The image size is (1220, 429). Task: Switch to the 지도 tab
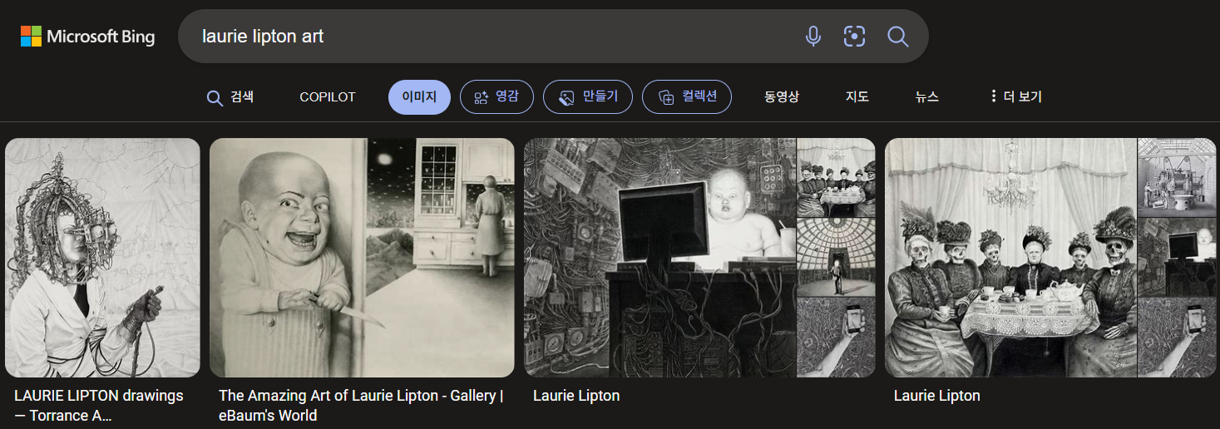(x=857, y=97)
